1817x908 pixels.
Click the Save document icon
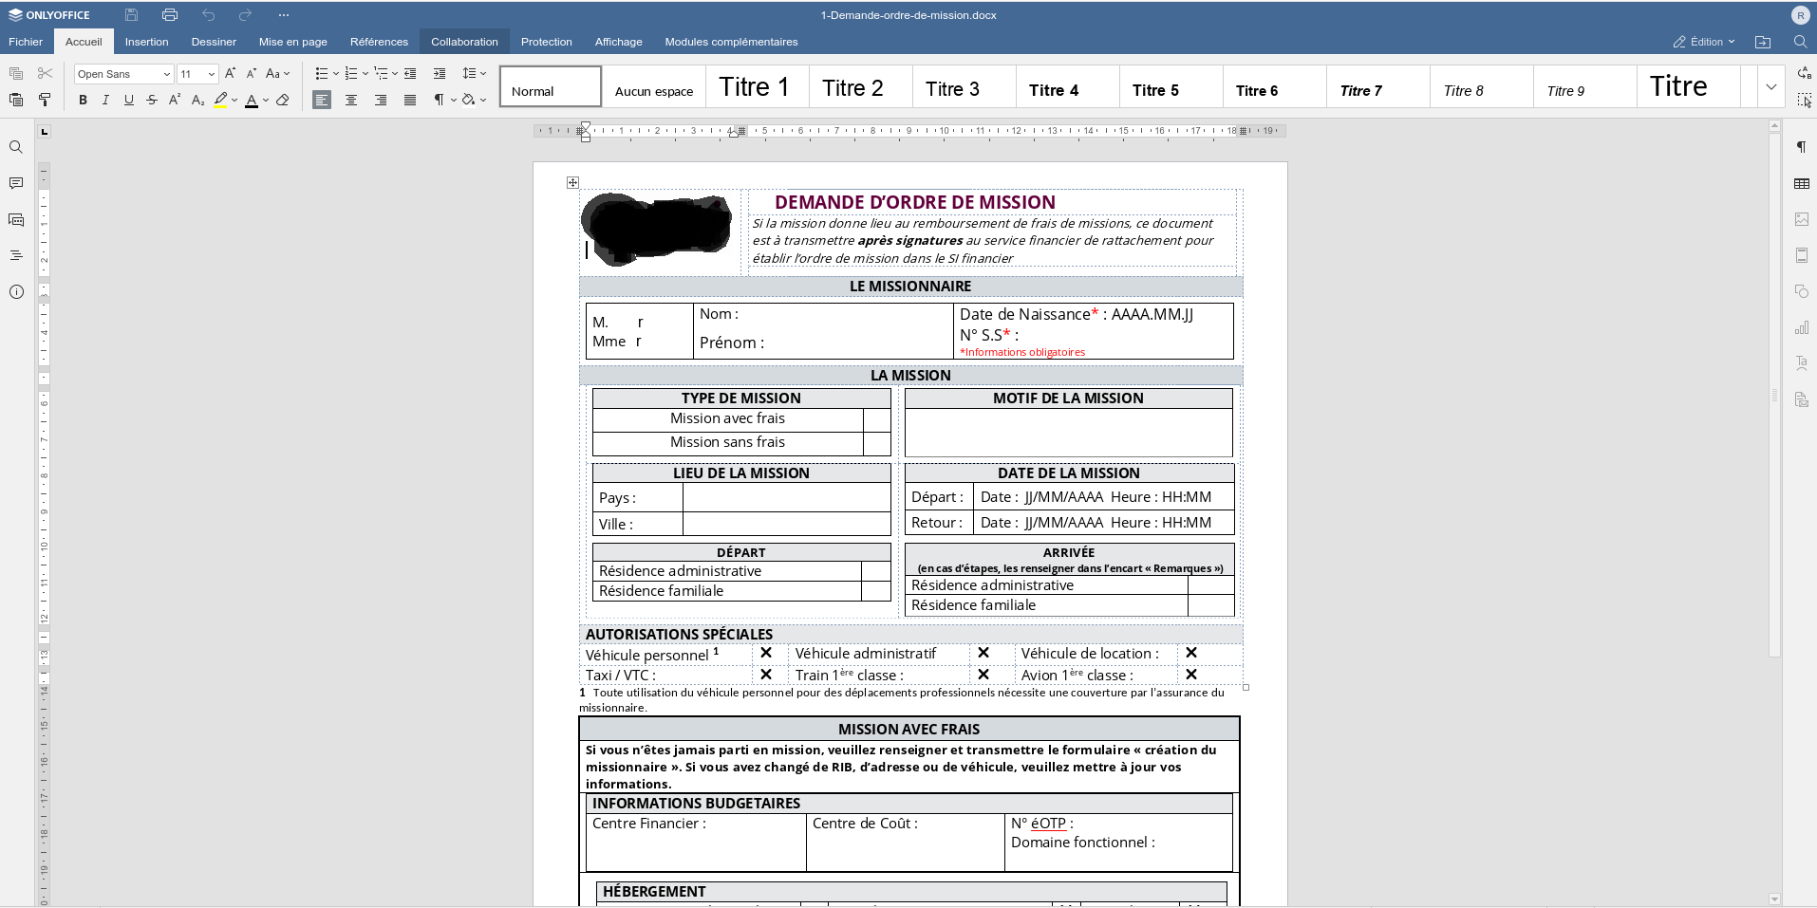[131, 15]
